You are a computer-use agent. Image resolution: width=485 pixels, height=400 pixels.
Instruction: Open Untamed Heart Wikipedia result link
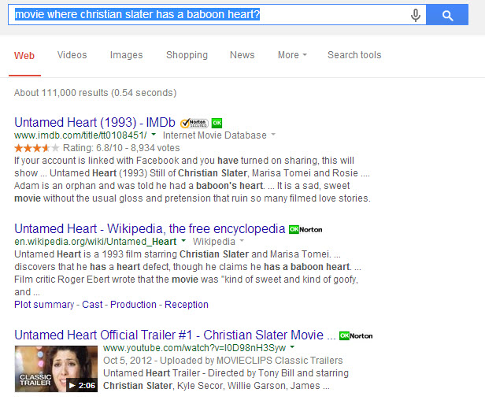(x=150, y=229)
